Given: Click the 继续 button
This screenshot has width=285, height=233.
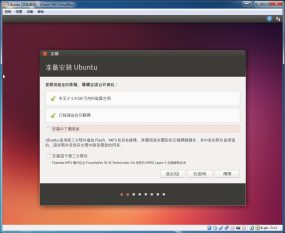Looking at the screenshot, I should click(227, 174).
